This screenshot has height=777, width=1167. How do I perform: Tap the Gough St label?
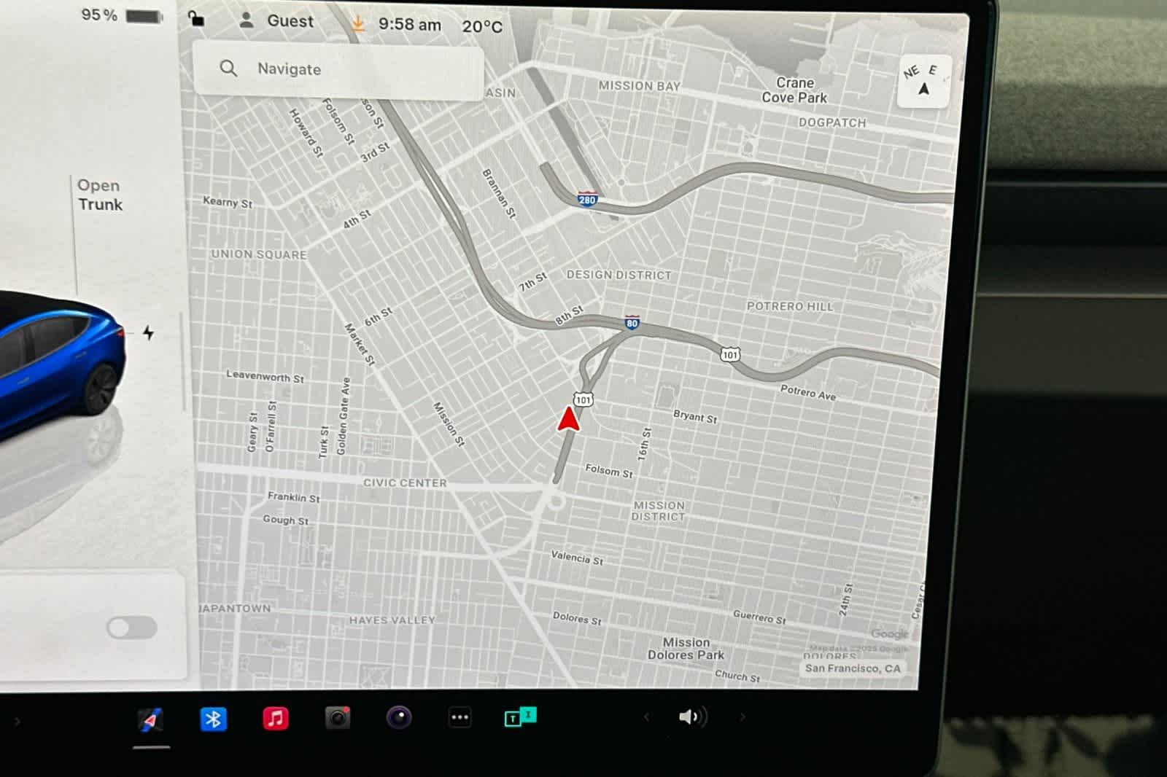tap(285, 520)
